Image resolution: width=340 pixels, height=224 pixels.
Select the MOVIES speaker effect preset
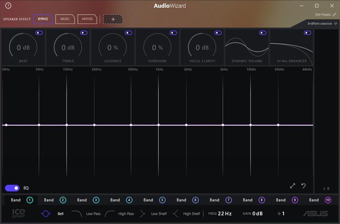[x=87, y=19]
